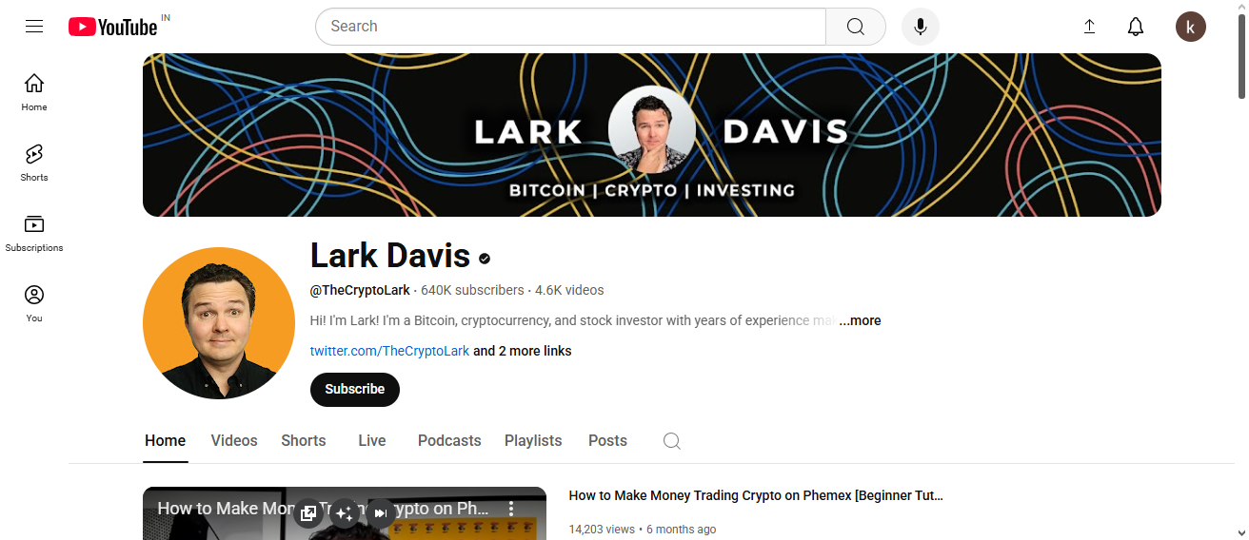Switch to the Videos tab
This screenshot has height=540, width=1249.
(234, 441)
